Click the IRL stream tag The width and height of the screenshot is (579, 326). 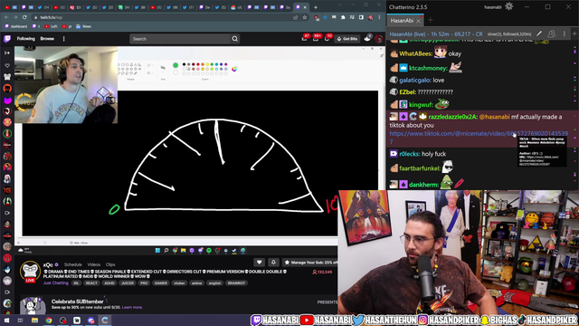pos(76,283)
